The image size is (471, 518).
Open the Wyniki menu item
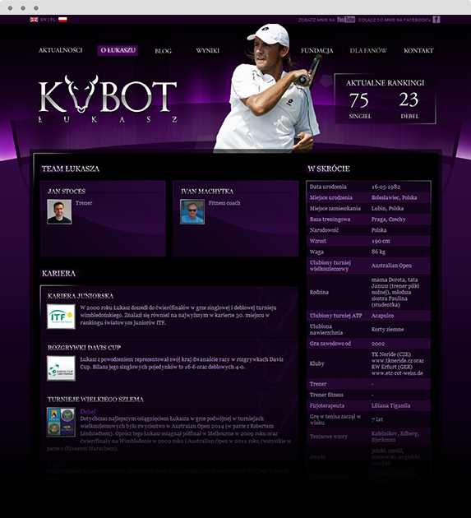coord(207,50)
